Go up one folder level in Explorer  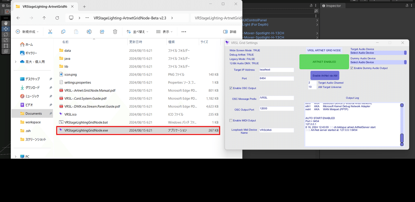pos(44,18)
